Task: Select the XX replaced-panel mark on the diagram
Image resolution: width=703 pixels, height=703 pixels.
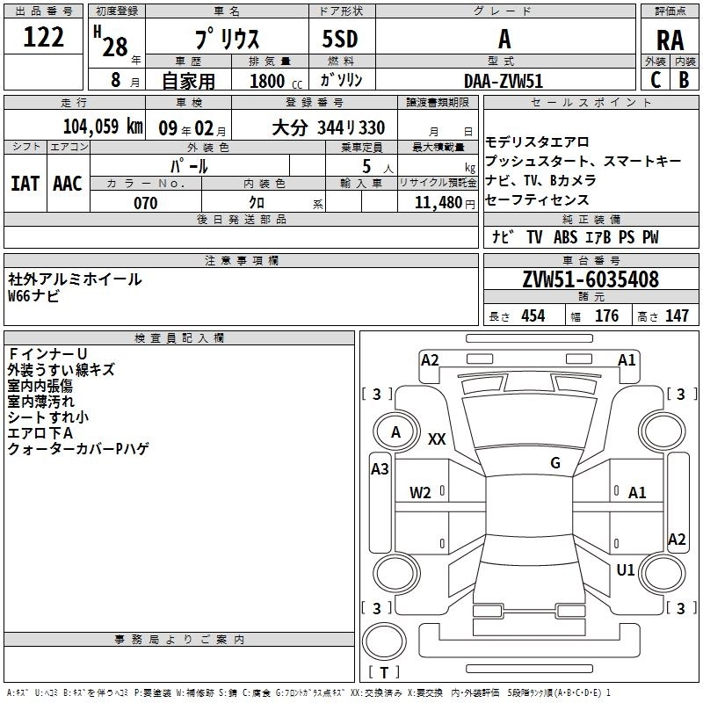Action: 437,439
